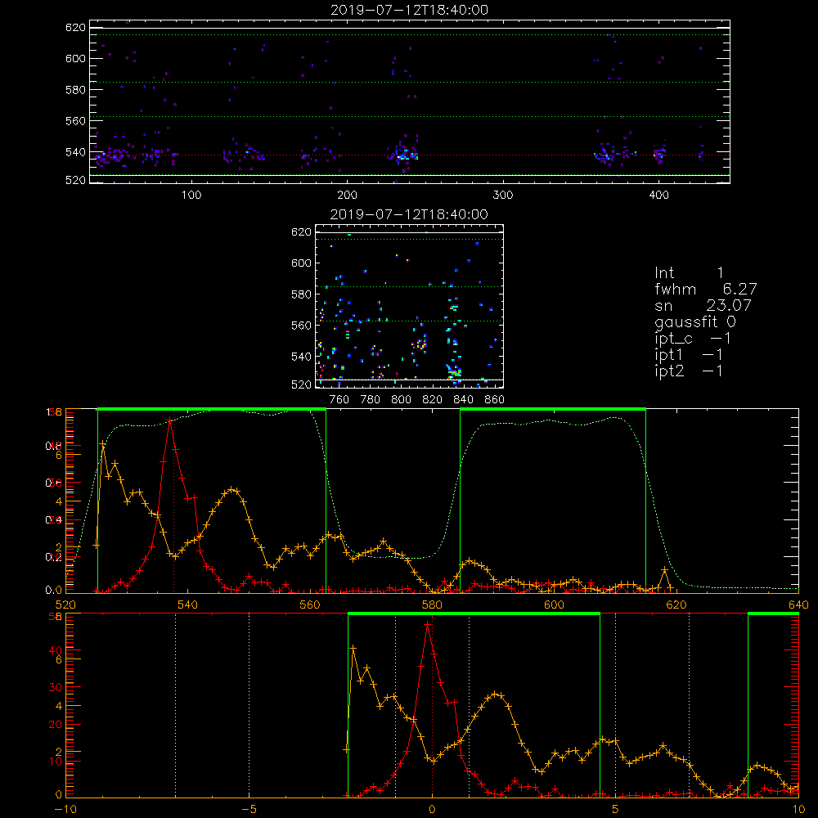The width and height of the screenshot is (818, 818).
Task: Click x-axis label 200 on top image
Action: pyautogui.click(x=347, y=196)
